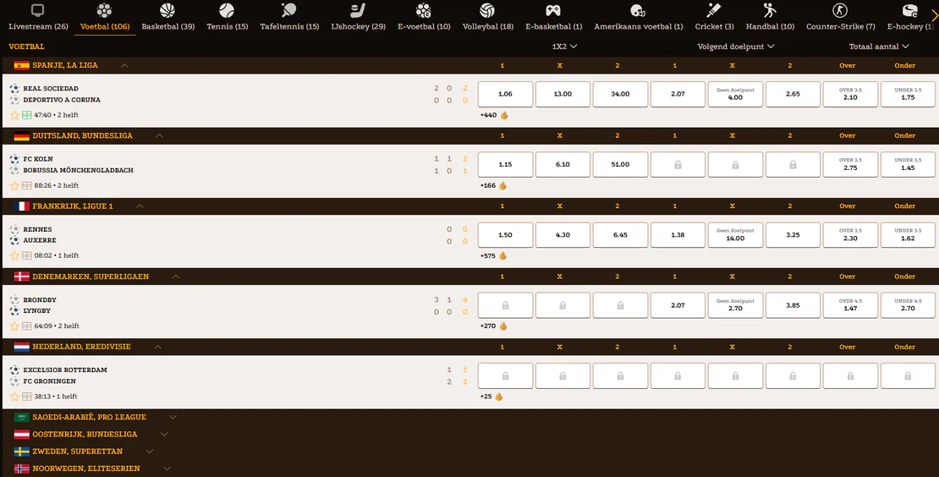Image resolution: width=939 pixels, height=477 pixels.
Task: Open the E-hockey puck icon
Action: 909,10
